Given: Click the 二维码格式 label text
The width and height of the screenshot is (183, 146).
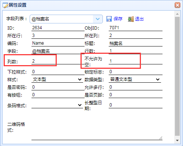Looking at the screenshot, I should coord(16,127).
